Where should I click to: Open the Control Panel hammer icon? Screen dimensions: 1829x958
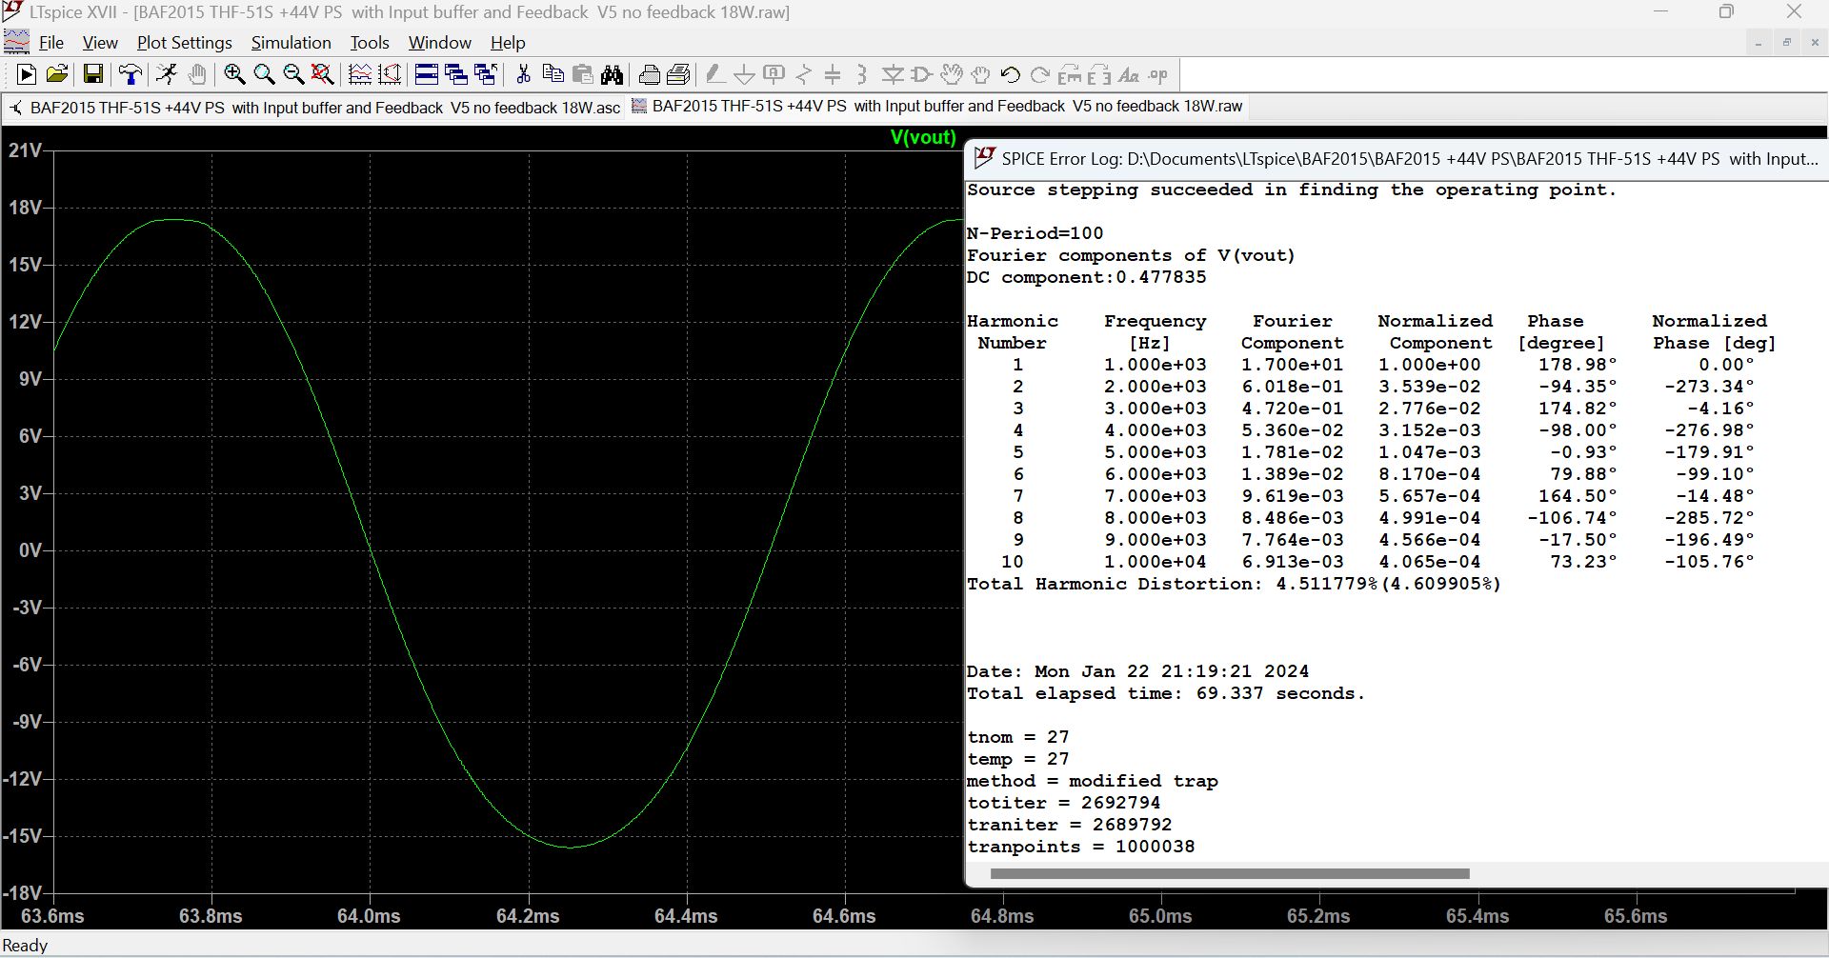point(131,74)
